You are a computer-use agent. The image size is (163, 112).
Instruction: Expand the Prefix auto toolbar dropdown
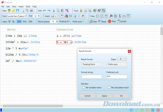[x=78, y=22]
